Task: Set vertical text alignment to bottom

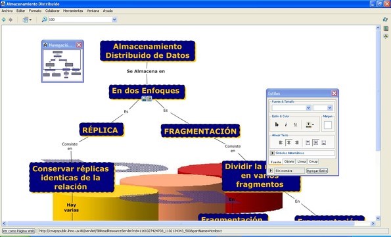Action: tap(324, 143)
